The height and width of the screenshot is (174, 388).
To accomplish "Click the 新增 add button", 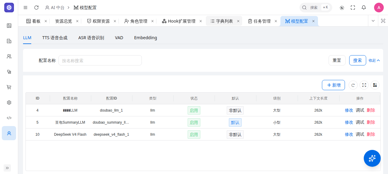I will 333,85.
